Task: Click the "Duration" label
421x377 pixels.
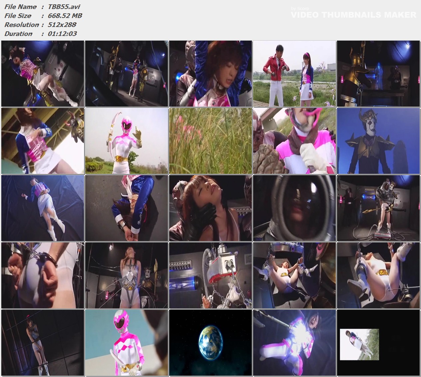Action: 18,34
